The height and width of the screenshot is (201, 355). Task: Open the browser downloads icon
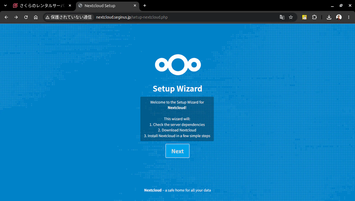pyautogui.click(x=329, y=17)
